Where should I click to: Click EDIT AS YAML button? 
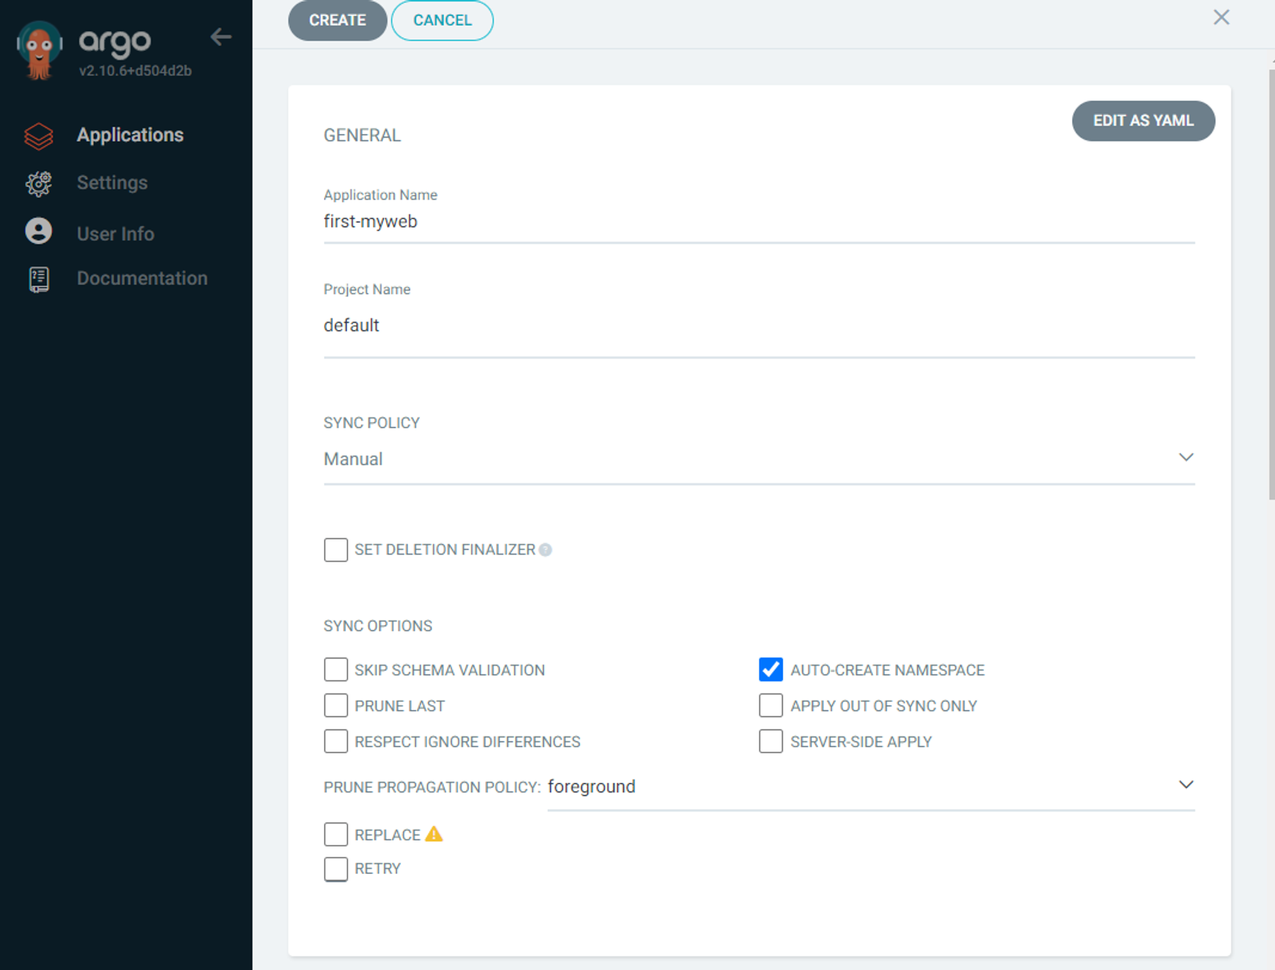tap(1143, 121)
